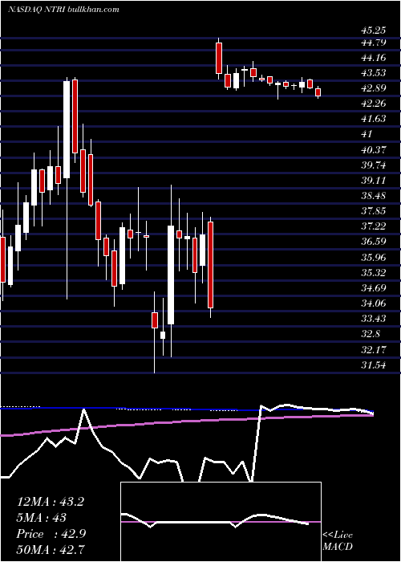Click the 42.89 price axis label
This screenshot has height=562, width=401.
pos(374,88)
